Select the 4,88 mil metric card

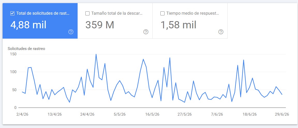[x=40, y=21]
